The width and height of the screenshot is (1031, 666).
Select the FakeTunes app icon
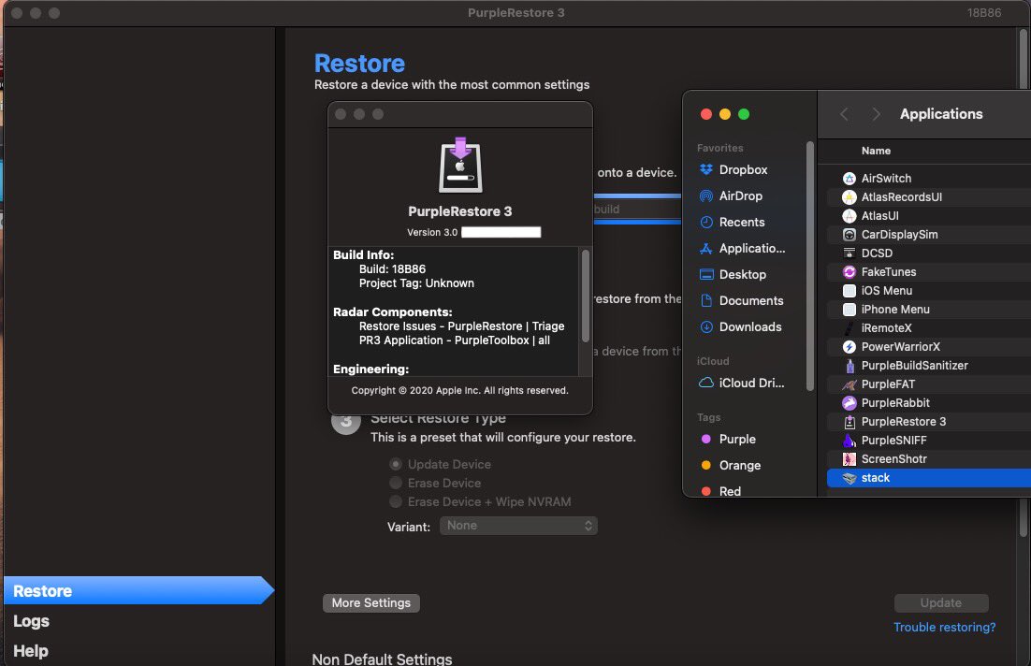click(849, 272)
